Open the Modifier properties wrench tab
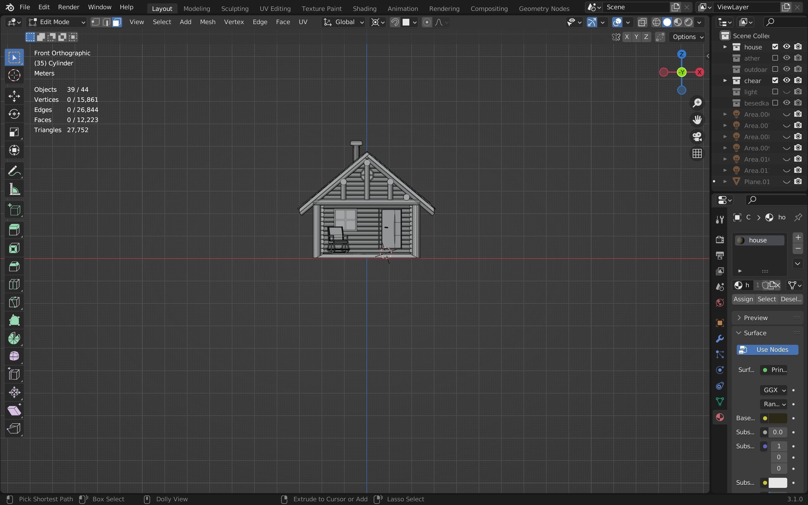The image size is (808, 505). point(720,338)
